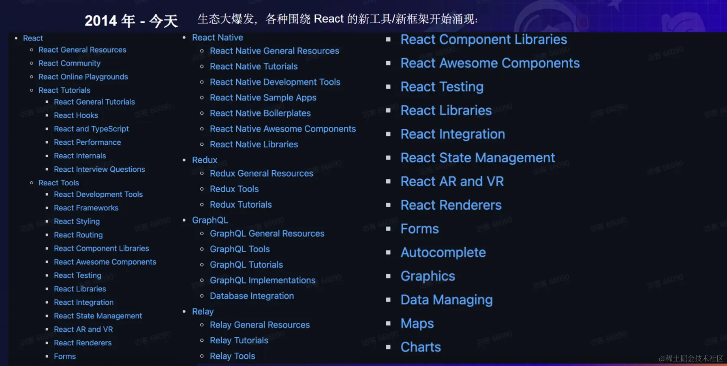Open React Native Sample Apps
This screenshot has height=366, width=727.
click(x=263, y=98)
